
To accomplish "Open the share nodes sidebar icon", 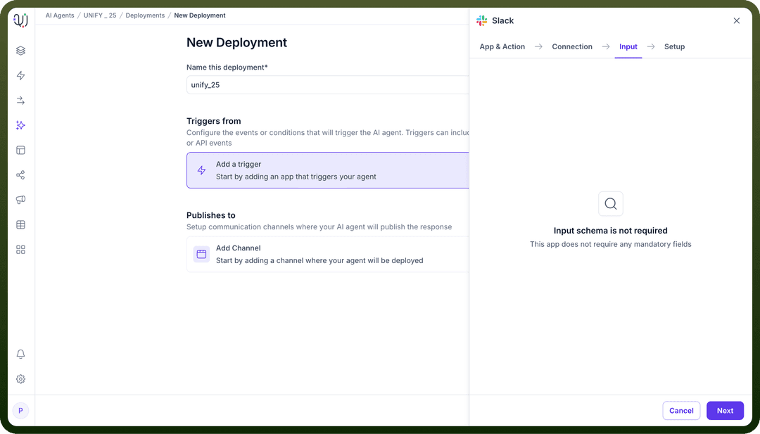I will (20, 175).
